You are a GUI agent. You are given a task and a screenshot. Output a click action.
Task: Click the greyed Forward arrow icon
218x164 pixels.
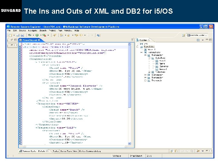click(x=88, y=35)
